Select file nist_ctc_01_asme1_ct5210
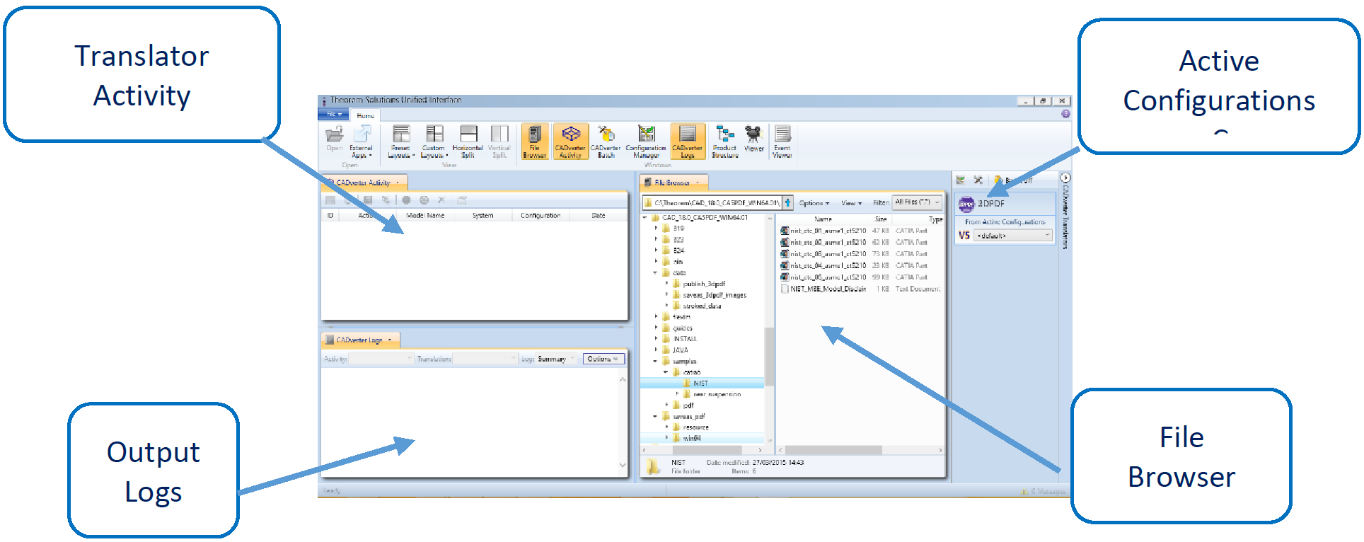The height and width of the screenshot is (542, 1364). point(823,231)
